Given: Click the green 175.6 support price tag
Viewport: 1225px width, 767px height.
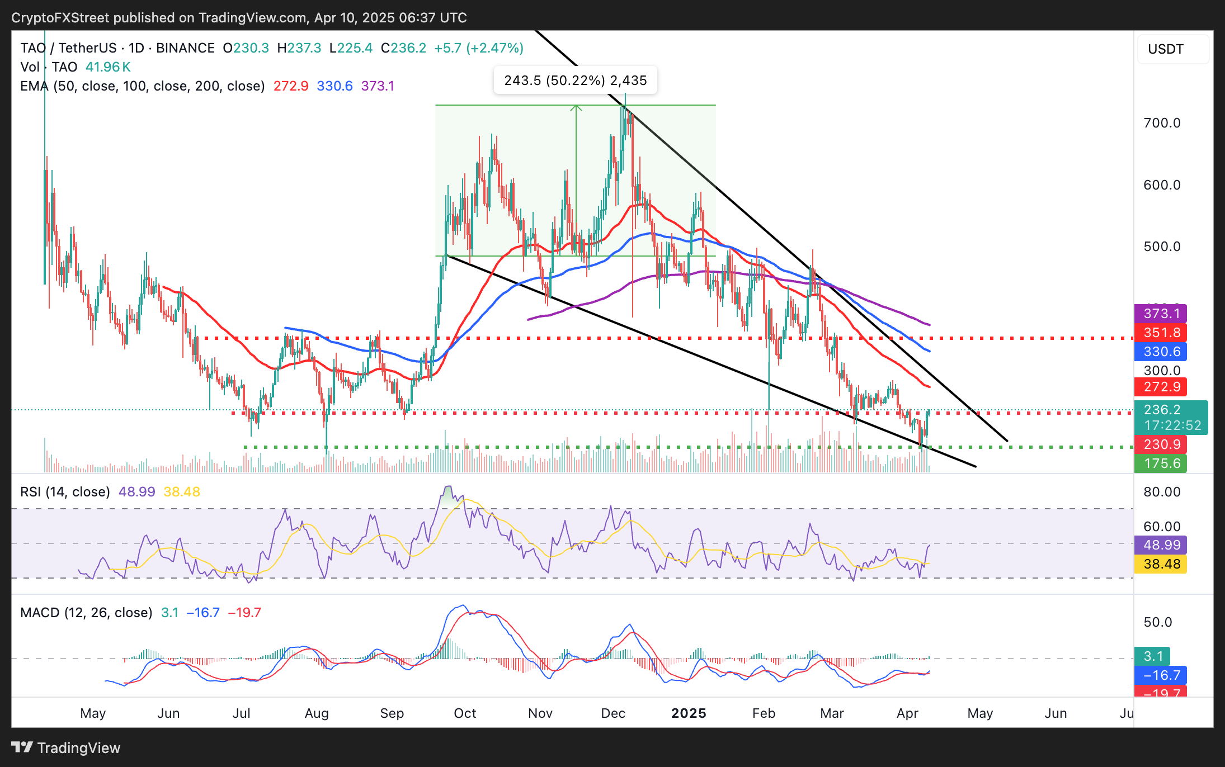Looking at the screenshot, I should [x=1161, y=463].
